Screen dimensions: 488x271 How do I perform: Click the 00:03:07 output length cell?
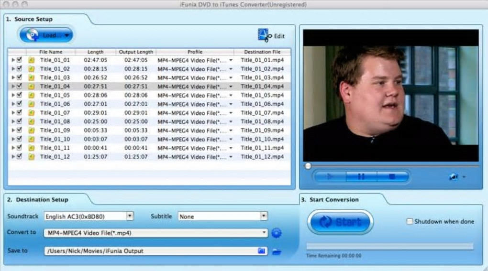(136, 139)
